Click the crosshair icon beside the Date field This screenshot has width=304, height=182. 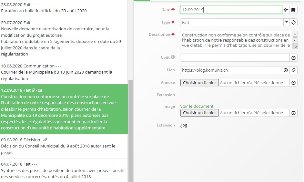pyautogui.click(x=286, y=10)
